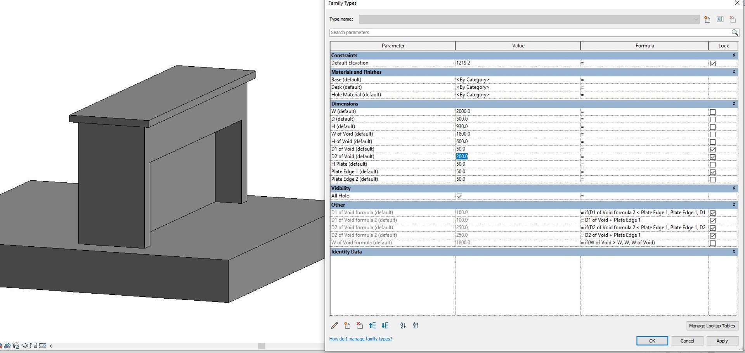Uncheck lock for Default Elevation
The image size is (745, 353).
click(713, 63)
